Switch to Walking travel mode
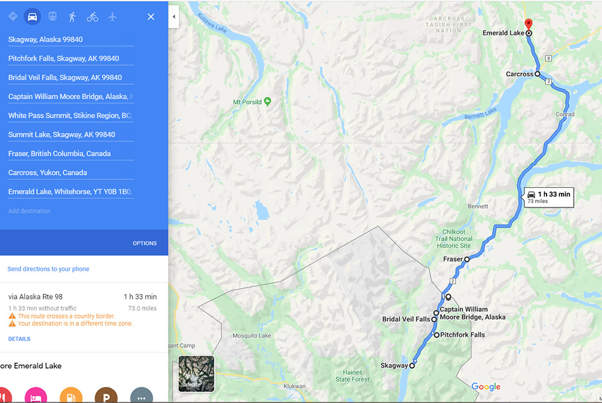602x403 pixels. [x=72, y=17]
